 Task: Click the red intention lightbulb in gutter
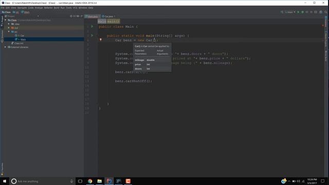(101, 40)
